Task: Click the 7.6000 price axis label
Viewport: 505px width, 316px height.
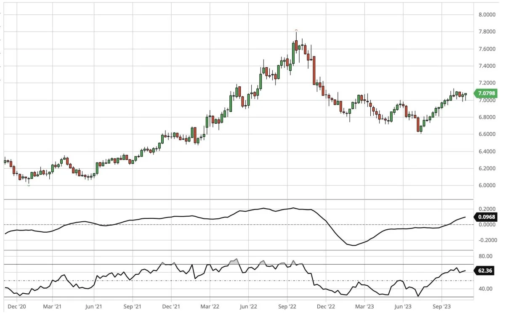Action: point(487,49)
